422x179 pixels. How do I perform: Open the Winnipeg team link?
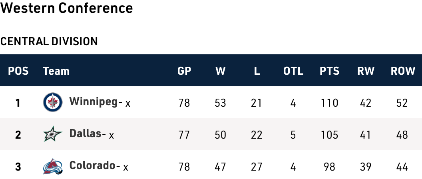(94, 102)
